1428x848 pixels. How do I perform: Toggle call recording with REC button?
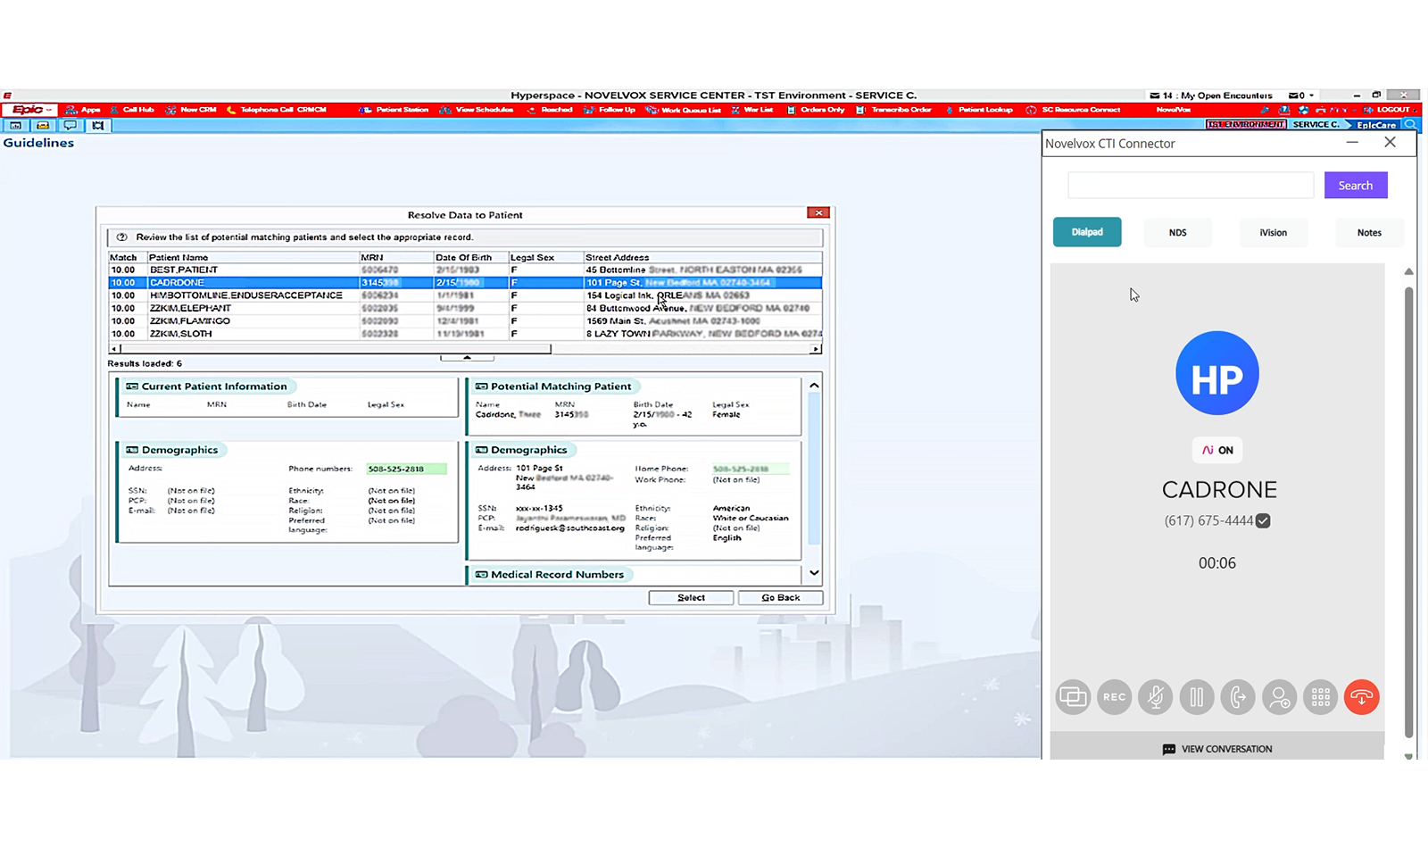click(x=1114, y=697)
